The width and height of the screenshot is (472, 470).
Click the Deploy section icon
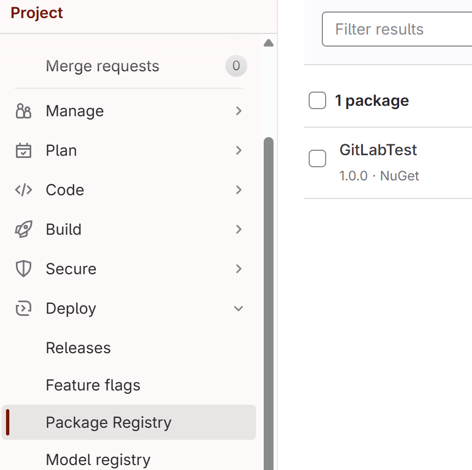[23, 308]
